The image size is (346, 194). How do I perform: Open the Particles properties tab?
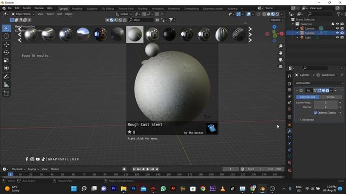point(290,137)
